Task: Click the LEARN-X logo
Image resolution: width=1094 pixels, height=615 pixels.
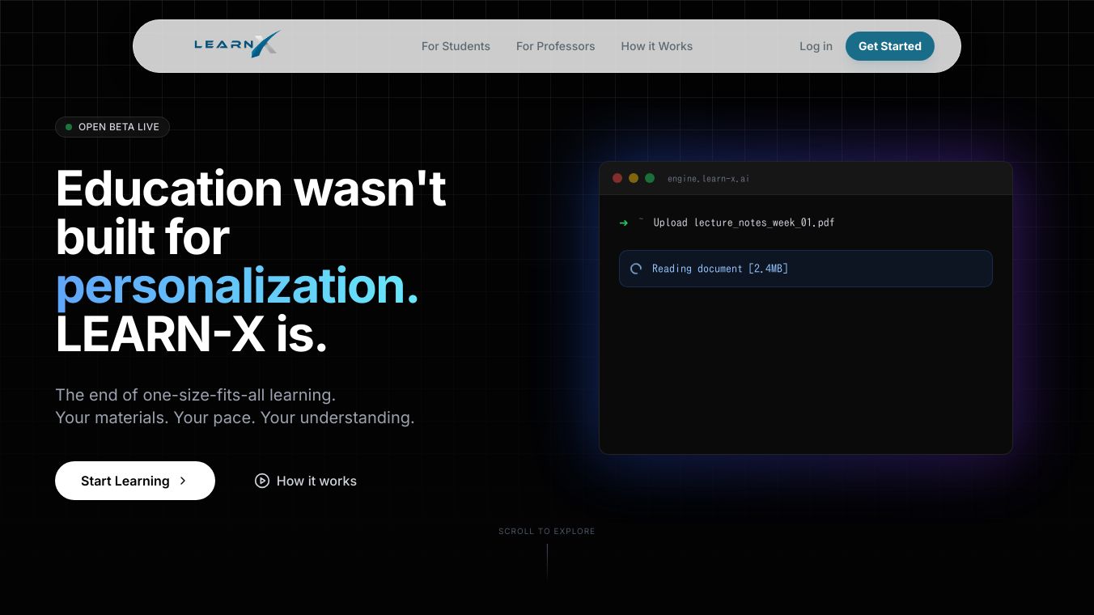Action: point(236,45)
